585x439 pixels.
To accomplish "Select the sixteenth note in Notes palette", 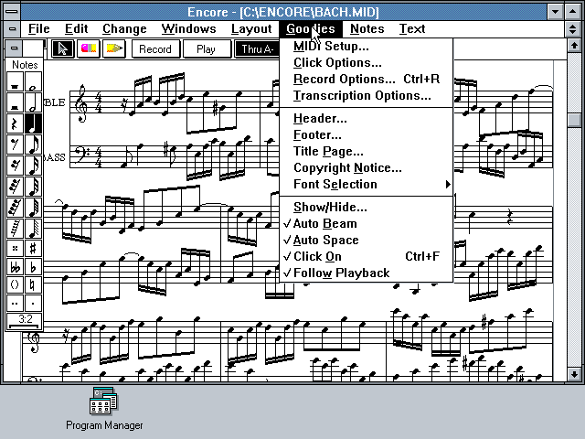I will point(33,166).
